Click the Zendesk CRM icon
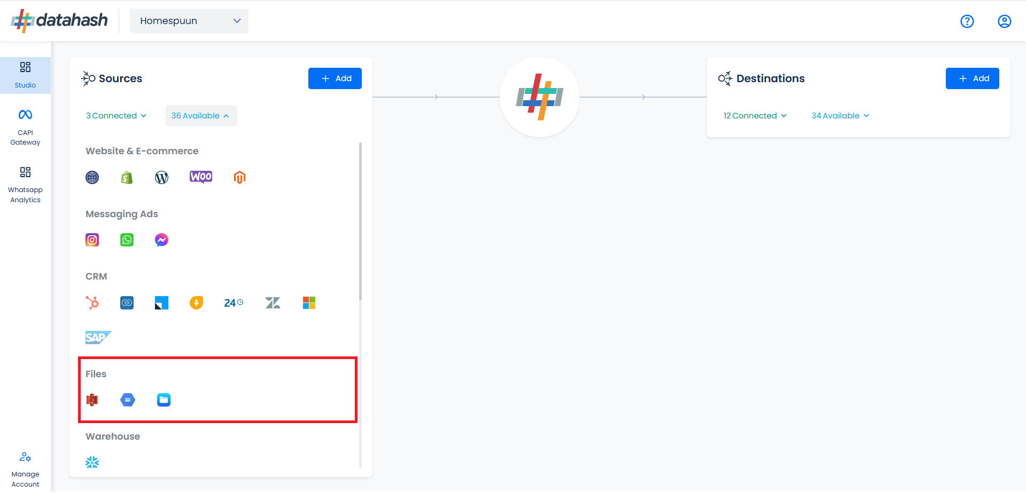Screen dimensions: 1026x493 coord(273,303)
